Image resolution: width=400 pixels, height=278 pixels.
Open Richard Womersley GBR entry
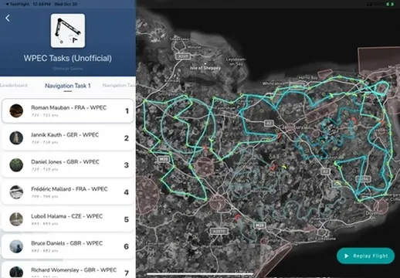(x=68, y=270)
